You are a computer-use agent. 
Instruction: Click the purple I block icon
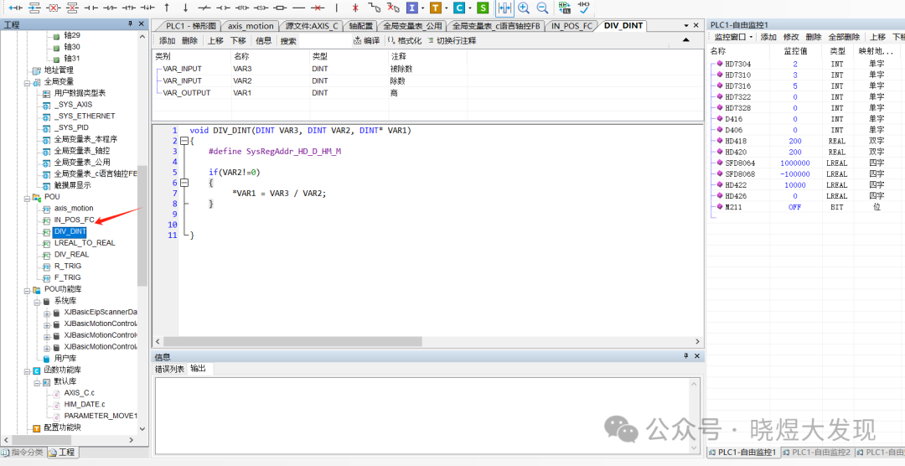pyautogui.click(x=412, y=8)
